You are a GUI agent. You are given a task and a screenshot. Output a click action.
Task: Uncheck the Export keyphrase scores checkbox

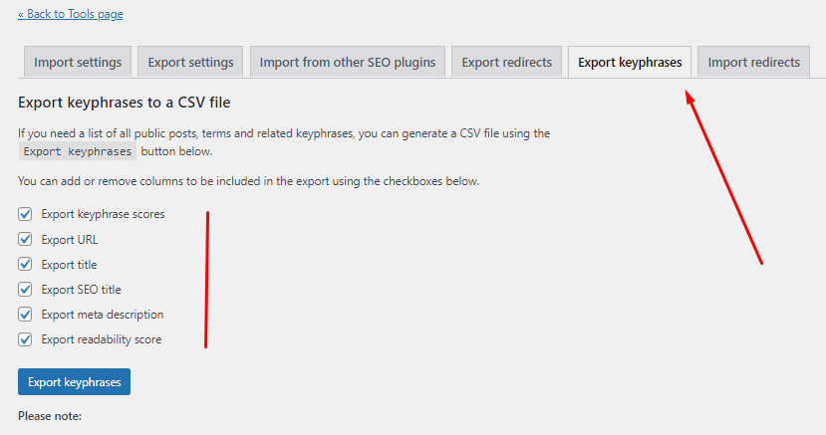point(26,214)
